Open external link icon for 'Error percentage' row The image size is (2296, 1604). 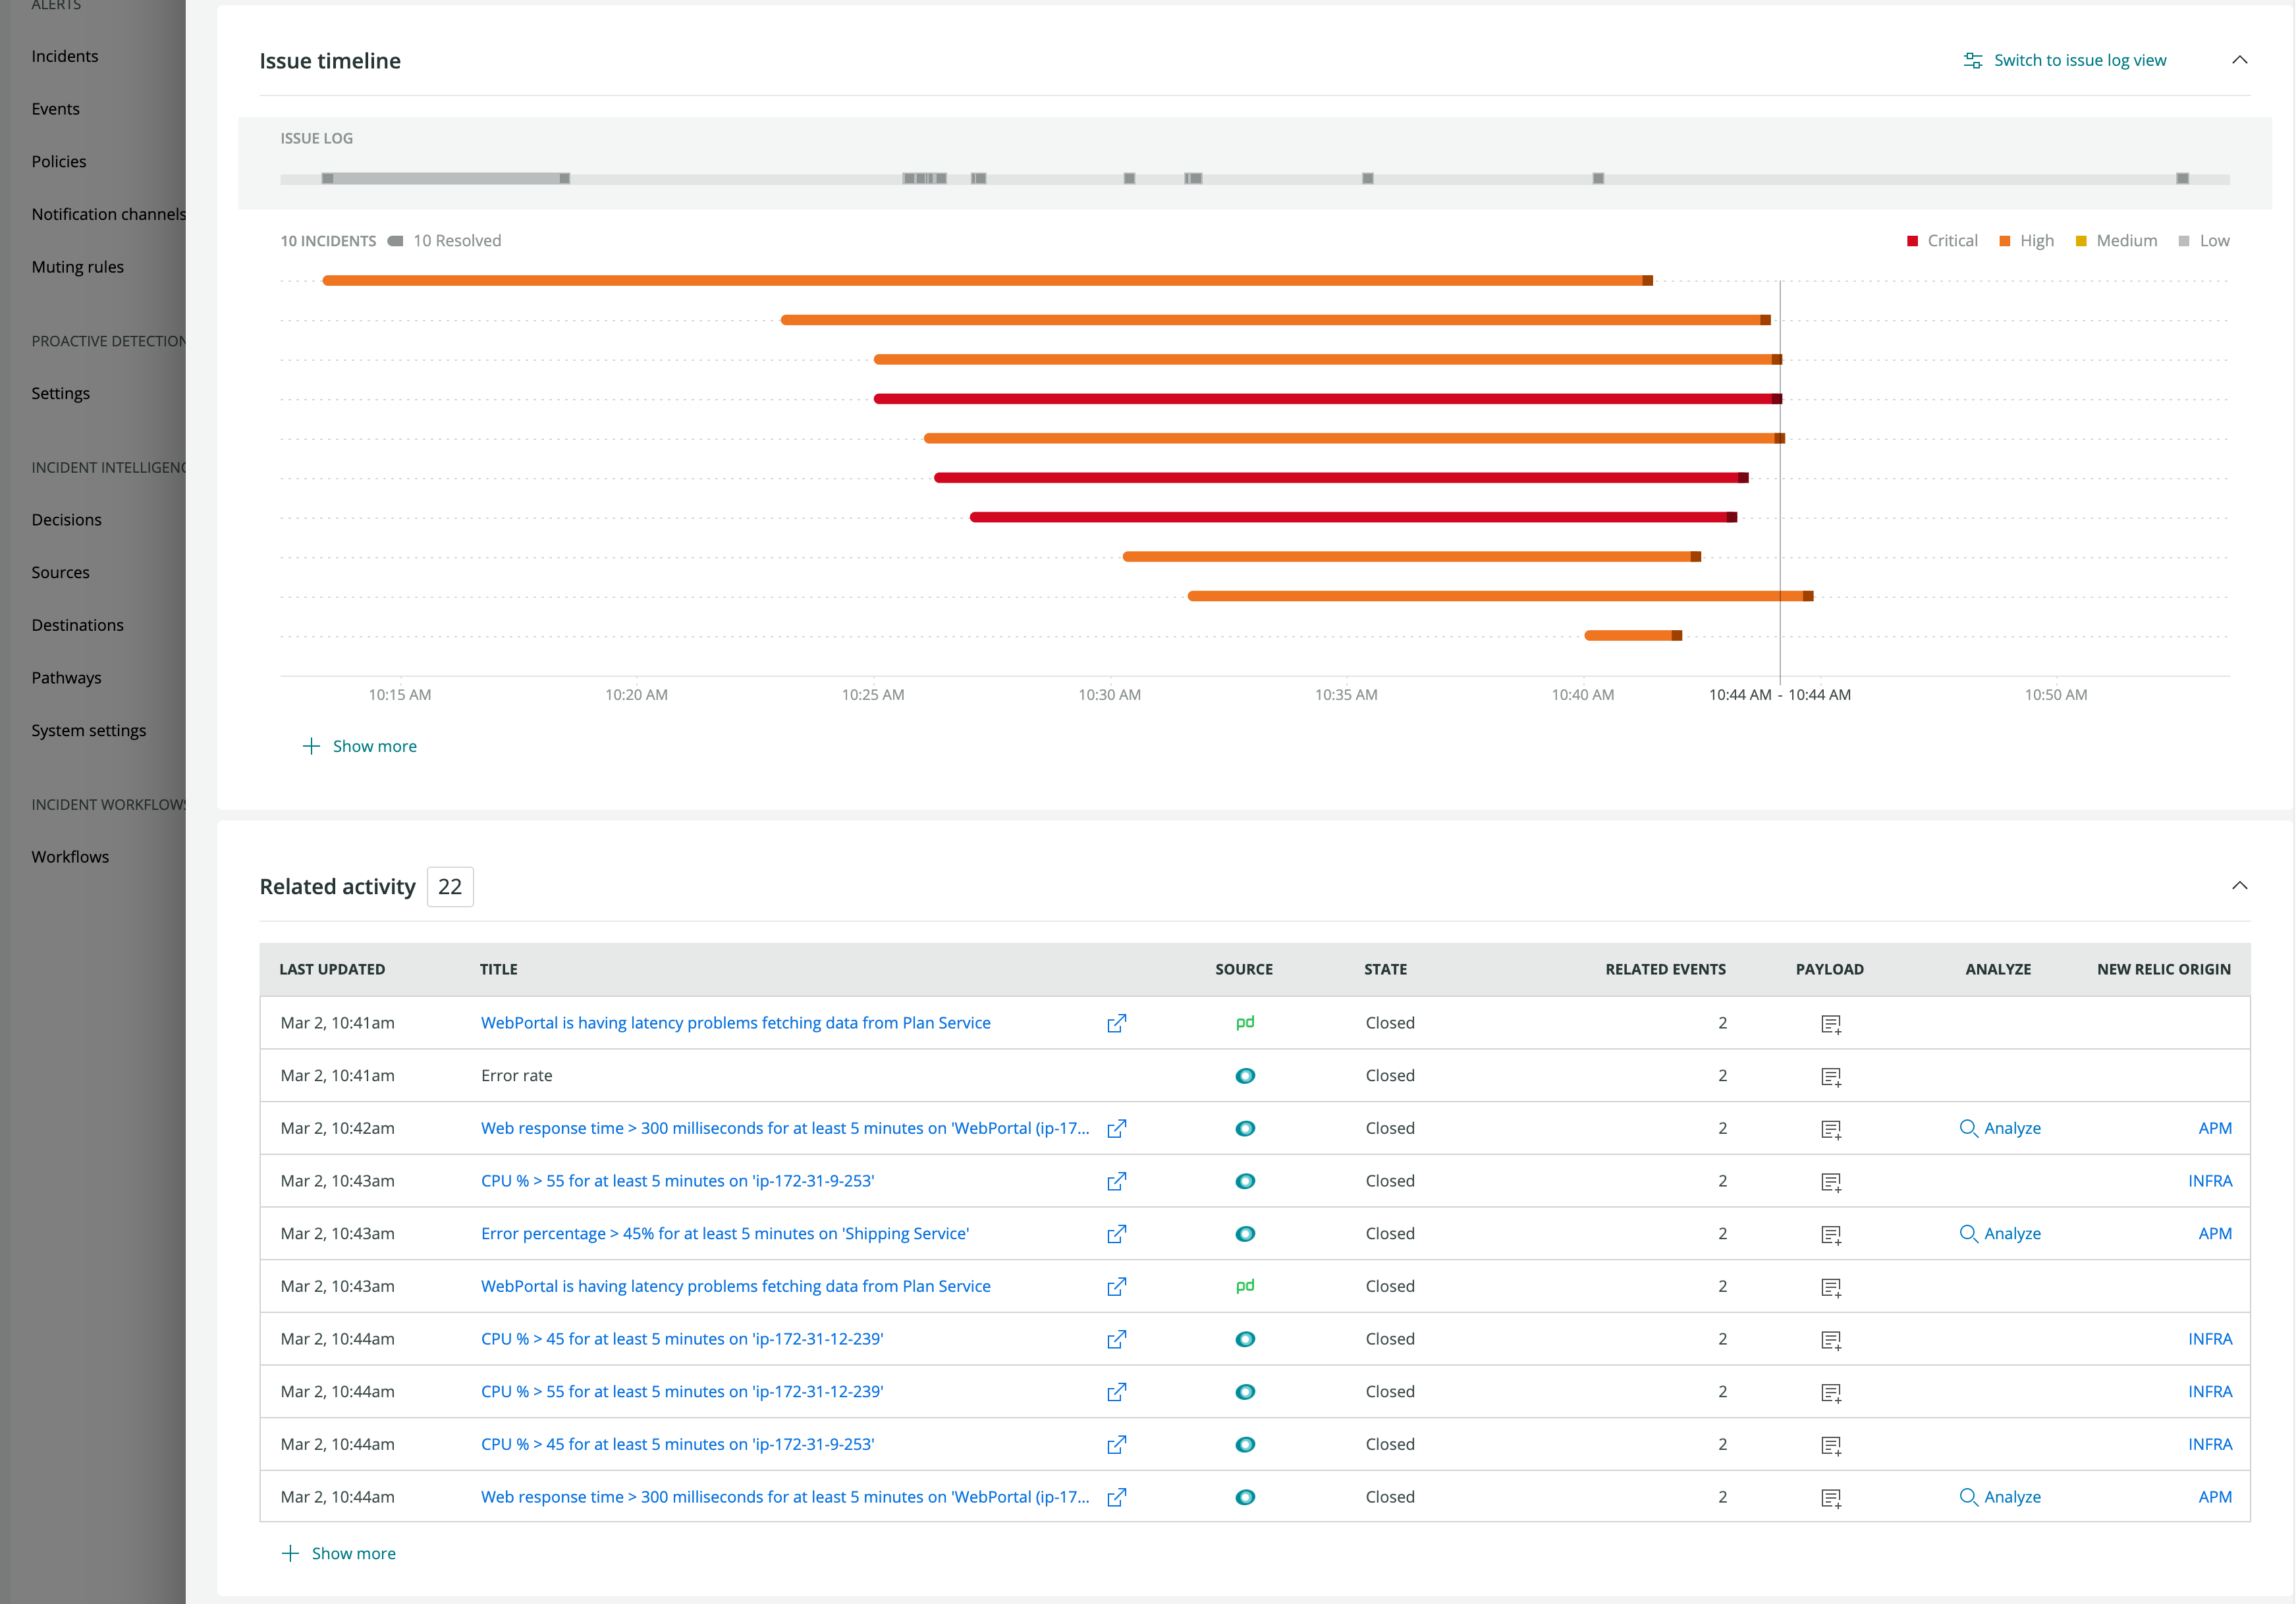coord(1116,1234)
